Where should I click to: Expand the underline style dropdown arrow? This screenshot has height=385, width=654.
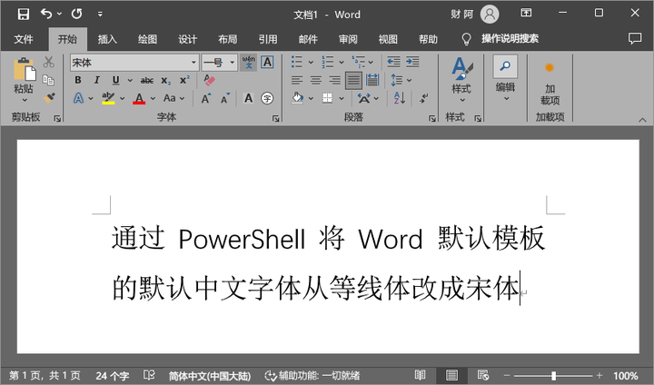130,80
